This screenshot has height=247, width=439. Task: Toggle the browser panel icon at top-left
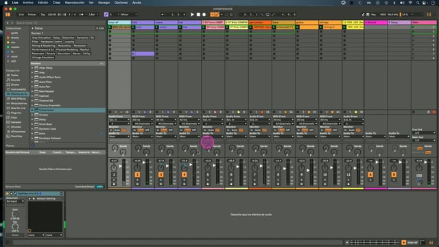click(x=8, y=14)
